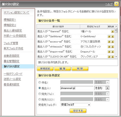Click the 白くつしたのナッツ folder cell
The image size is (121, 117).
pos(91,47)
